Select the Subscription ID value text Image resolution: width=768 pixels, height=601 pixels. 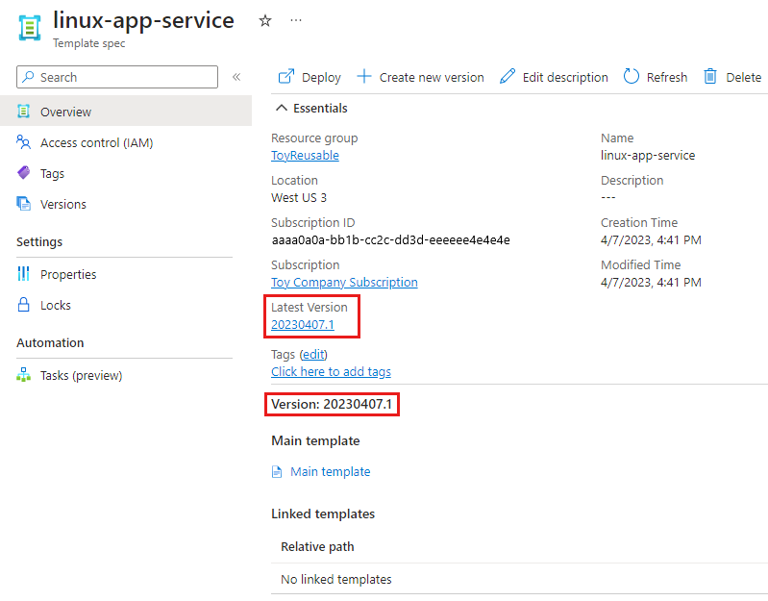point(391,240)
